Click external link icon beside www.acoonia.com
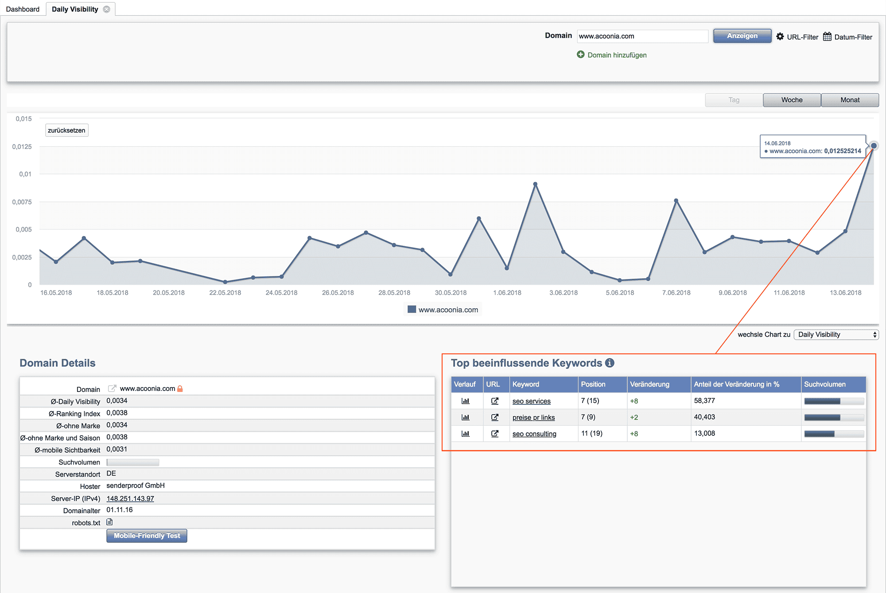 coord(112,388)
